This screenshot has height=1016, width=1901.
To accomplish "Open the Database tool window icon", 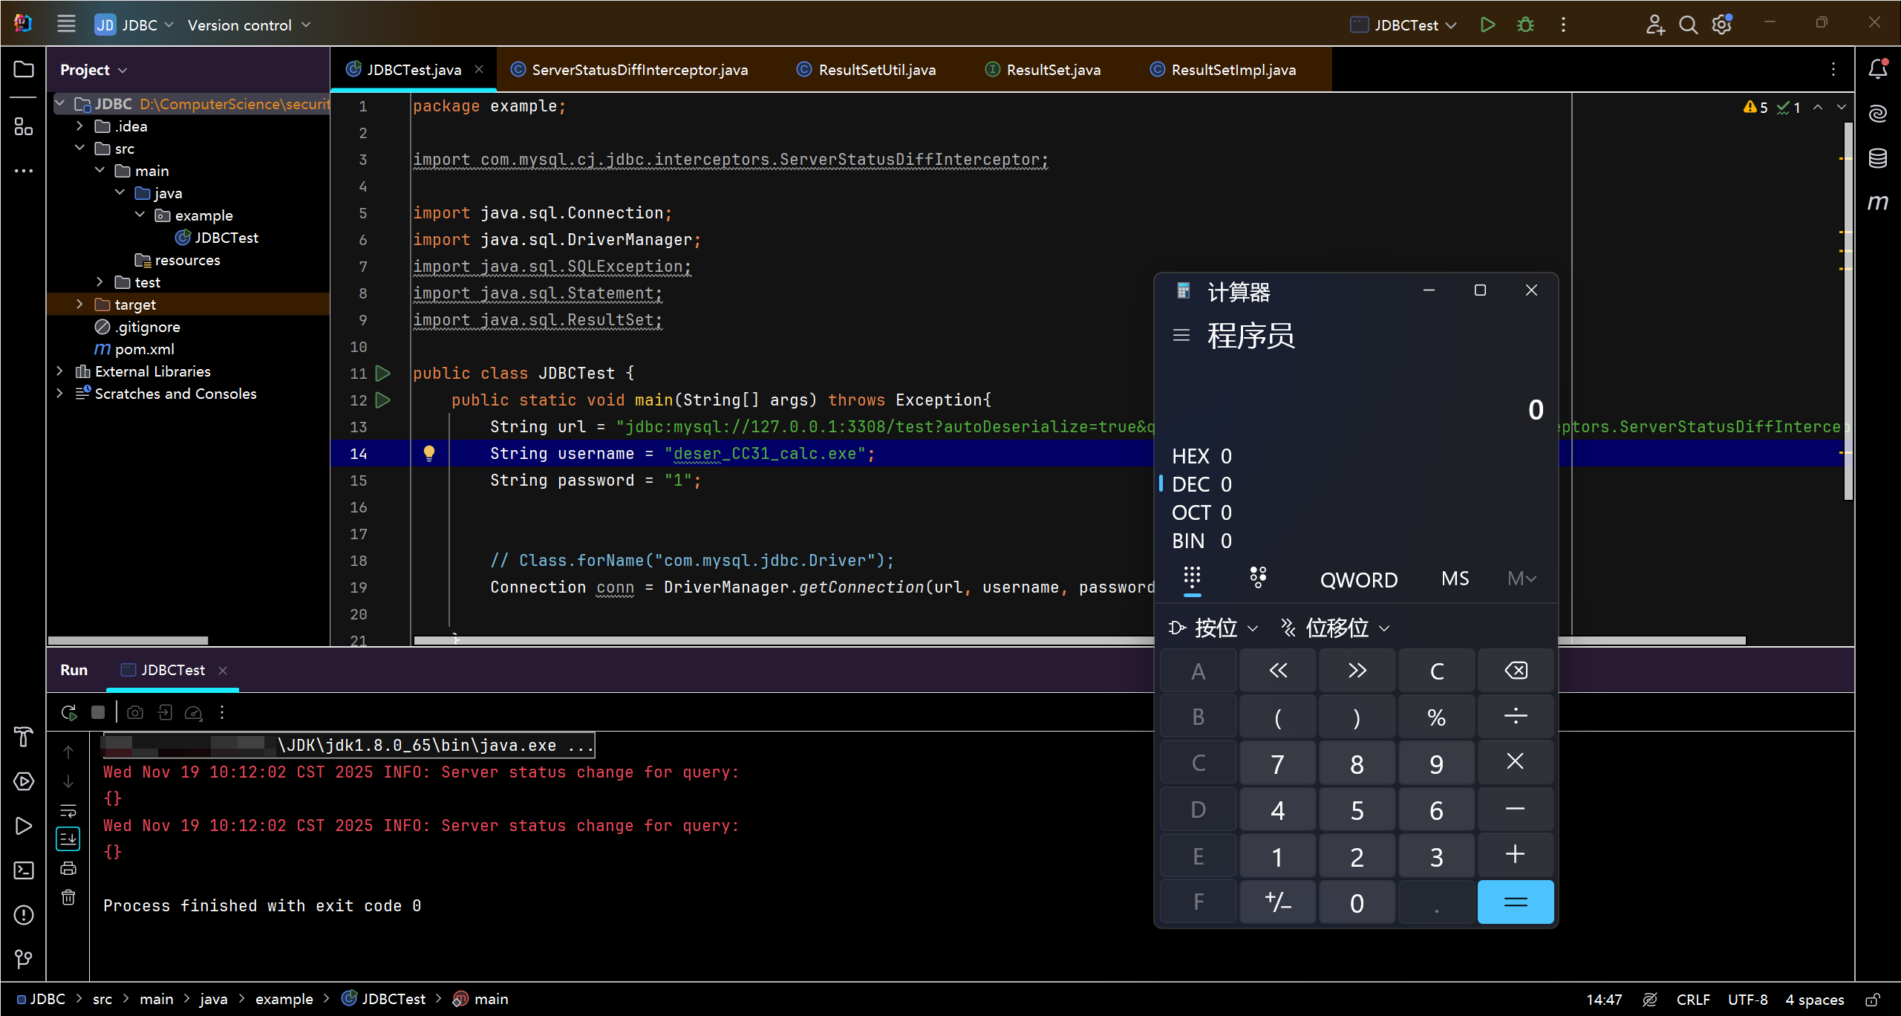I will (x=1877, y=157).
